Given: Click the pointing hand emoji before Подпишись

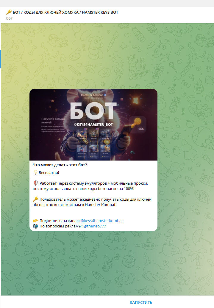Looking at the screenshot, I should tap(36, 221).
